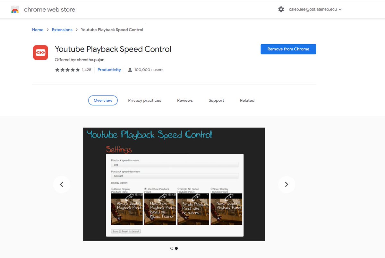Image resolution: width=385 pixels, height=258 pixels.
Task: Click the Chrome Web Store rainbow logo
Action: point(15,10)
